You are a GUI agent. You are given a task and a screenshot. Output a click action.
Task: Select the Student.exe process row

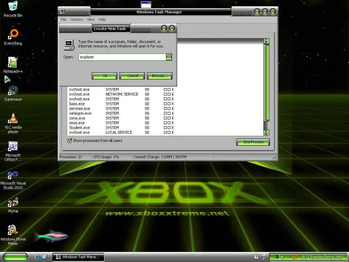[121, 128]
